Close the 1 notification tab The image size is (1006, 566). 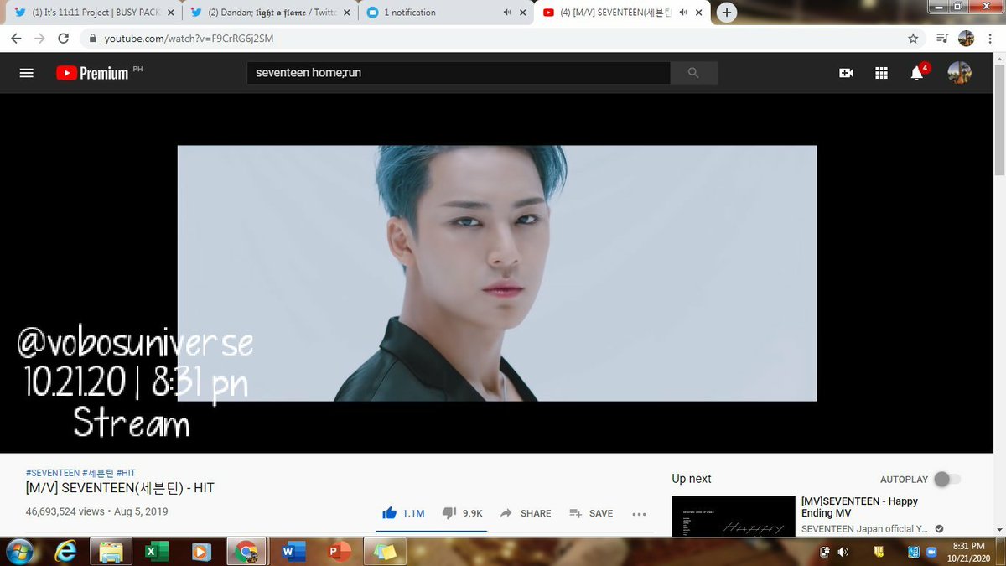tap(523, 13)
